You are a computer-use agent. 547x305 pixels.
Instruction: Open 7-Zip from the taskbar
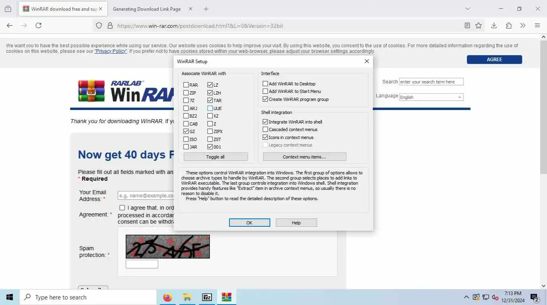(x=207, y=297)
